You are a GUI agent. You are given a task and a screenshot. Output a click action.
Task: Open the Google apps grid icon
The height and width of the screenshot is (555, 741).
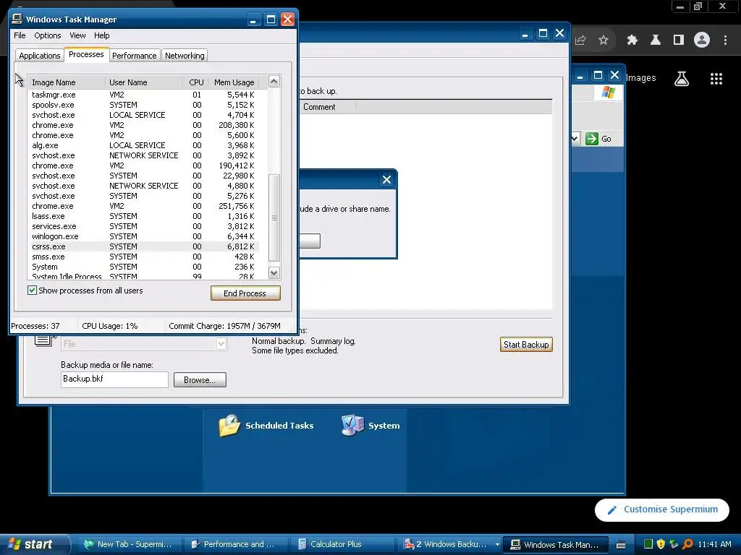click(716, 79)
